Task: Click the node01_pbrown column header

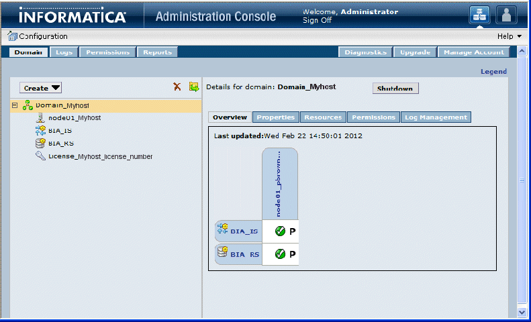Action: (280, 184)
